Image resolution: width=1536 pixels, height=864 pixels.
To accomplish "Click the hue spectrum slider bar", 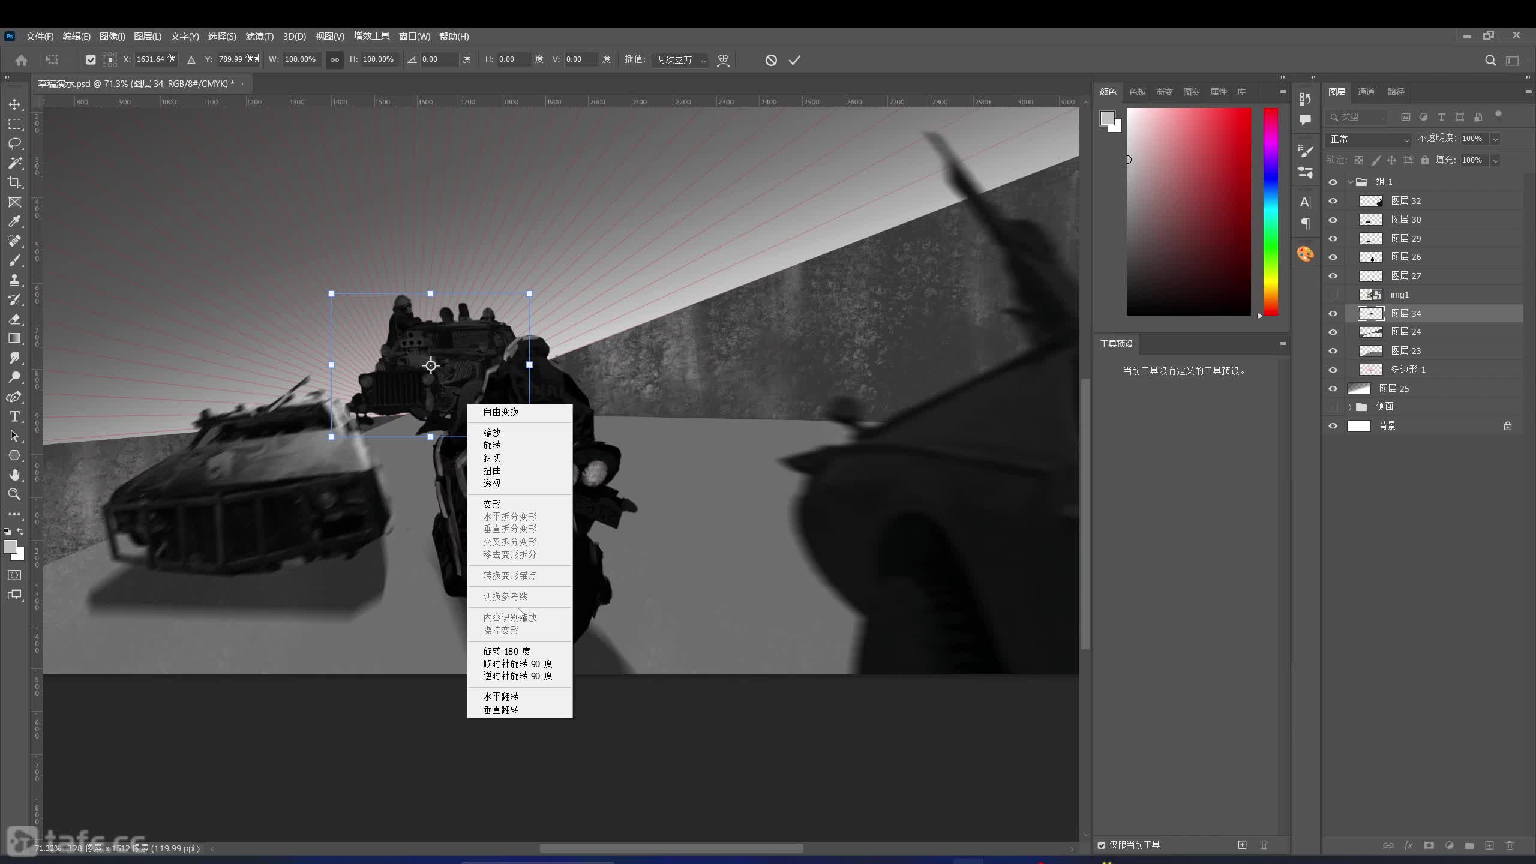I will click(1271, 211).
